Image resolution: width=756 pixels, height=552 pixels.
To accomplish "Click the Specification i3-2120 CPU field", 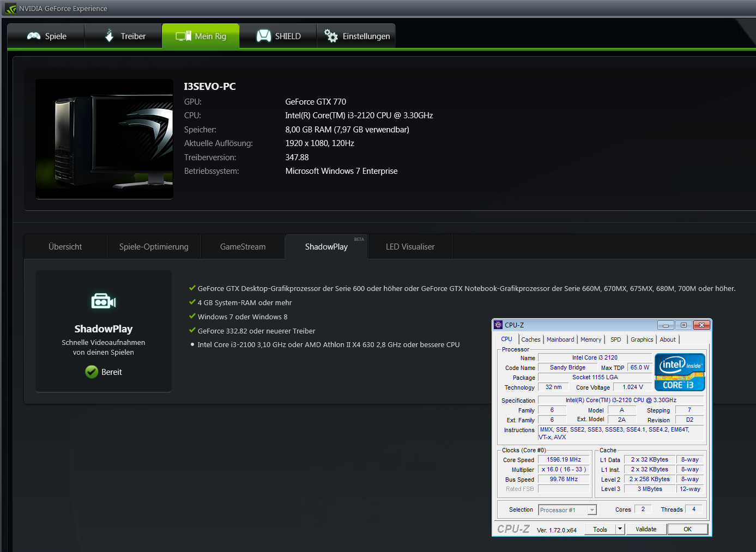I will point(621,401).
